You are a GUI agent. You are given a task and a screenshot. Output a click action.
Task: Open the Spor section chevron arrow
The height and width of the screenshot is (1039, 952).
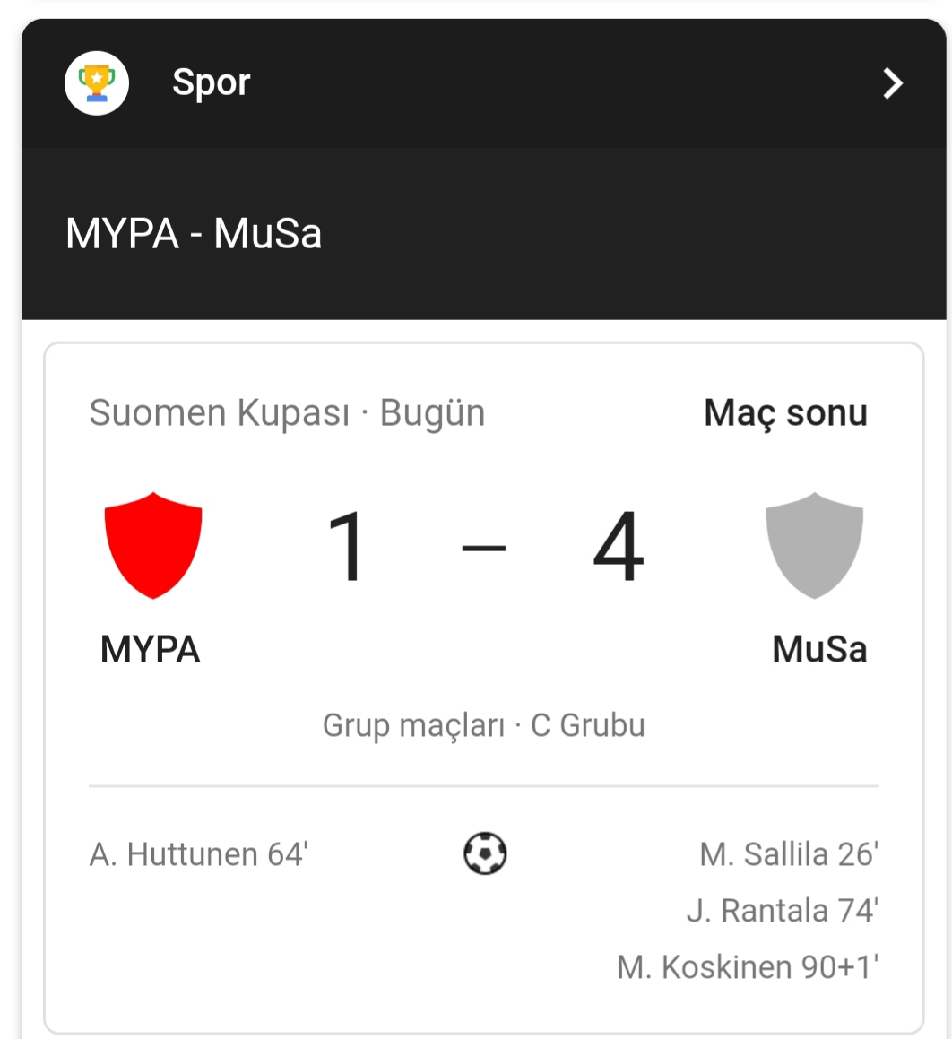[893, 83]
